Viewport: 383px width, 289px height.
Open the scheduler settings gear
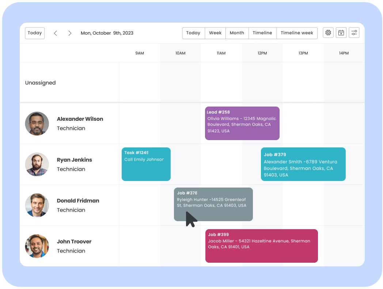pyautogui.click(x=328, y=32)
